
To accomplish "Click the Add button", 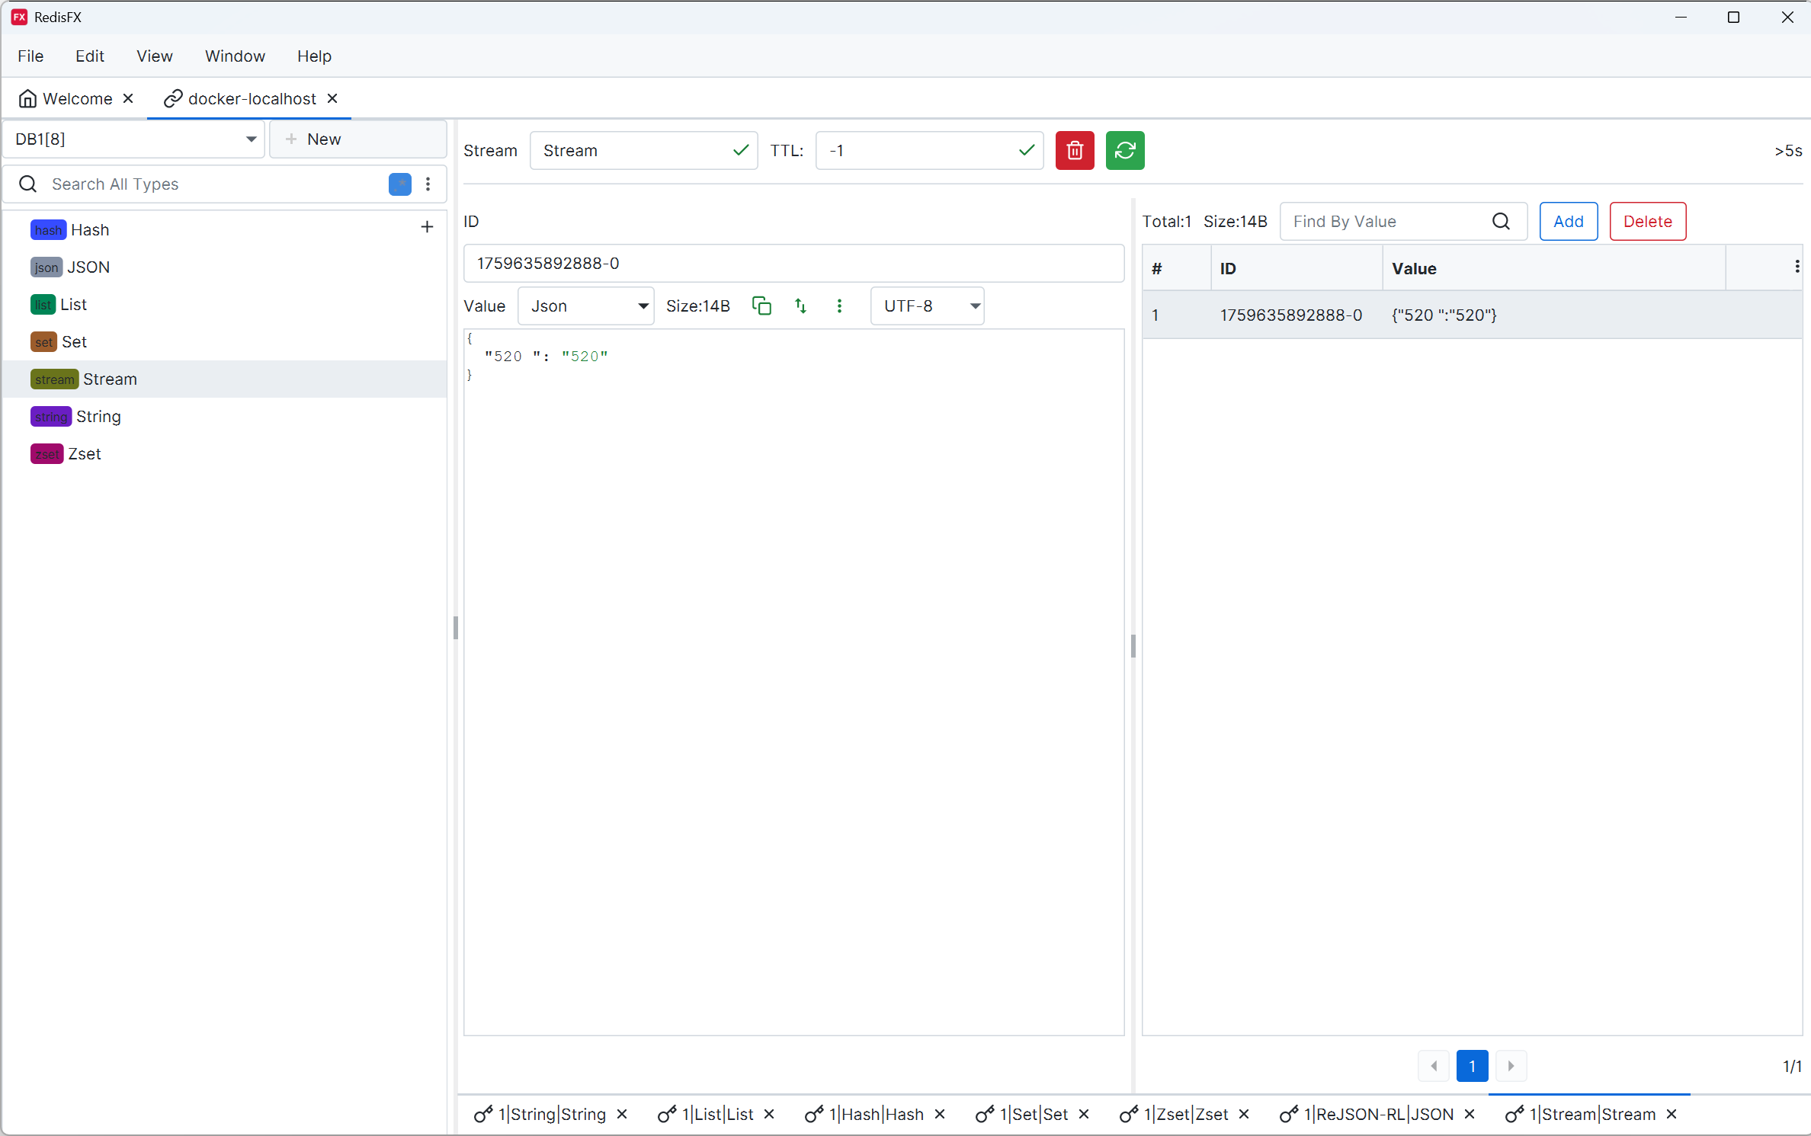I will pos(1568,221).
